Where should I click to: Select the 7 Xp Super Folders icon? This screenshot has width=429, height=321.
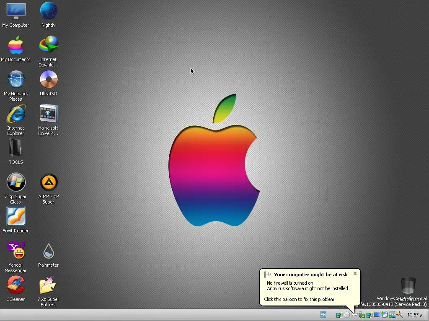49,291
